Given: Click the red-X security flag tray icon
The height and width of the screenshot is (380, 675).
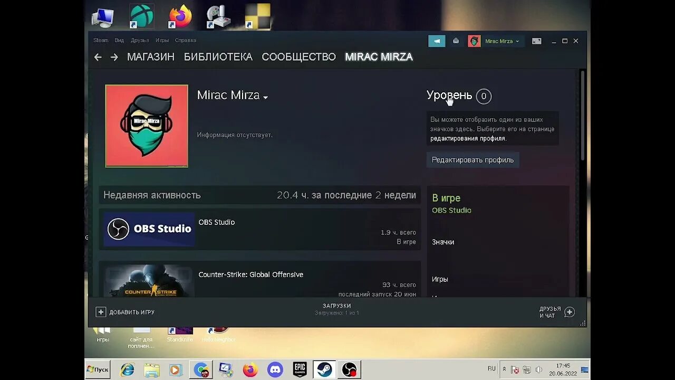Looking at the screenshot, I should coord(515,369).
